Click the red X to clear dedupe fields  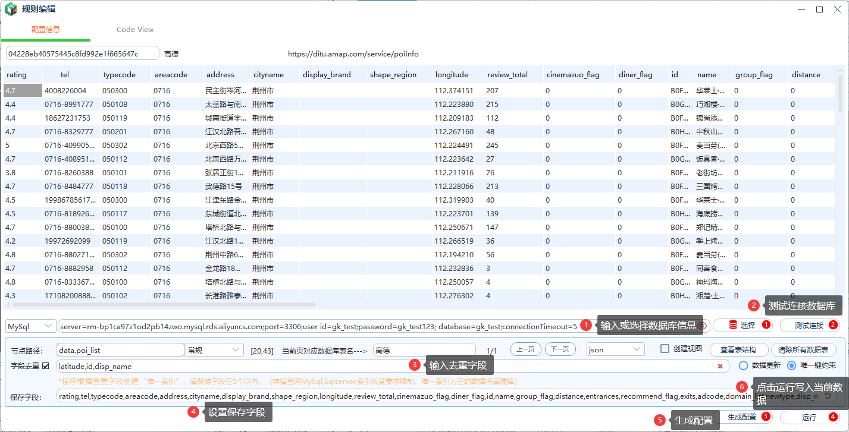tap(720, 366)
